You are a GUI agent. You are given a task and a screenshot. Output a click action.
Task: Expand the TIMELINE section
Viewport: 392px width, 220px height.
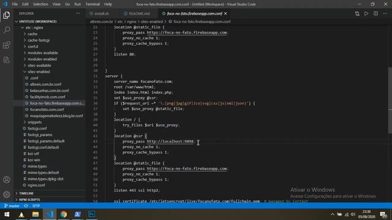tap(26, 193)
